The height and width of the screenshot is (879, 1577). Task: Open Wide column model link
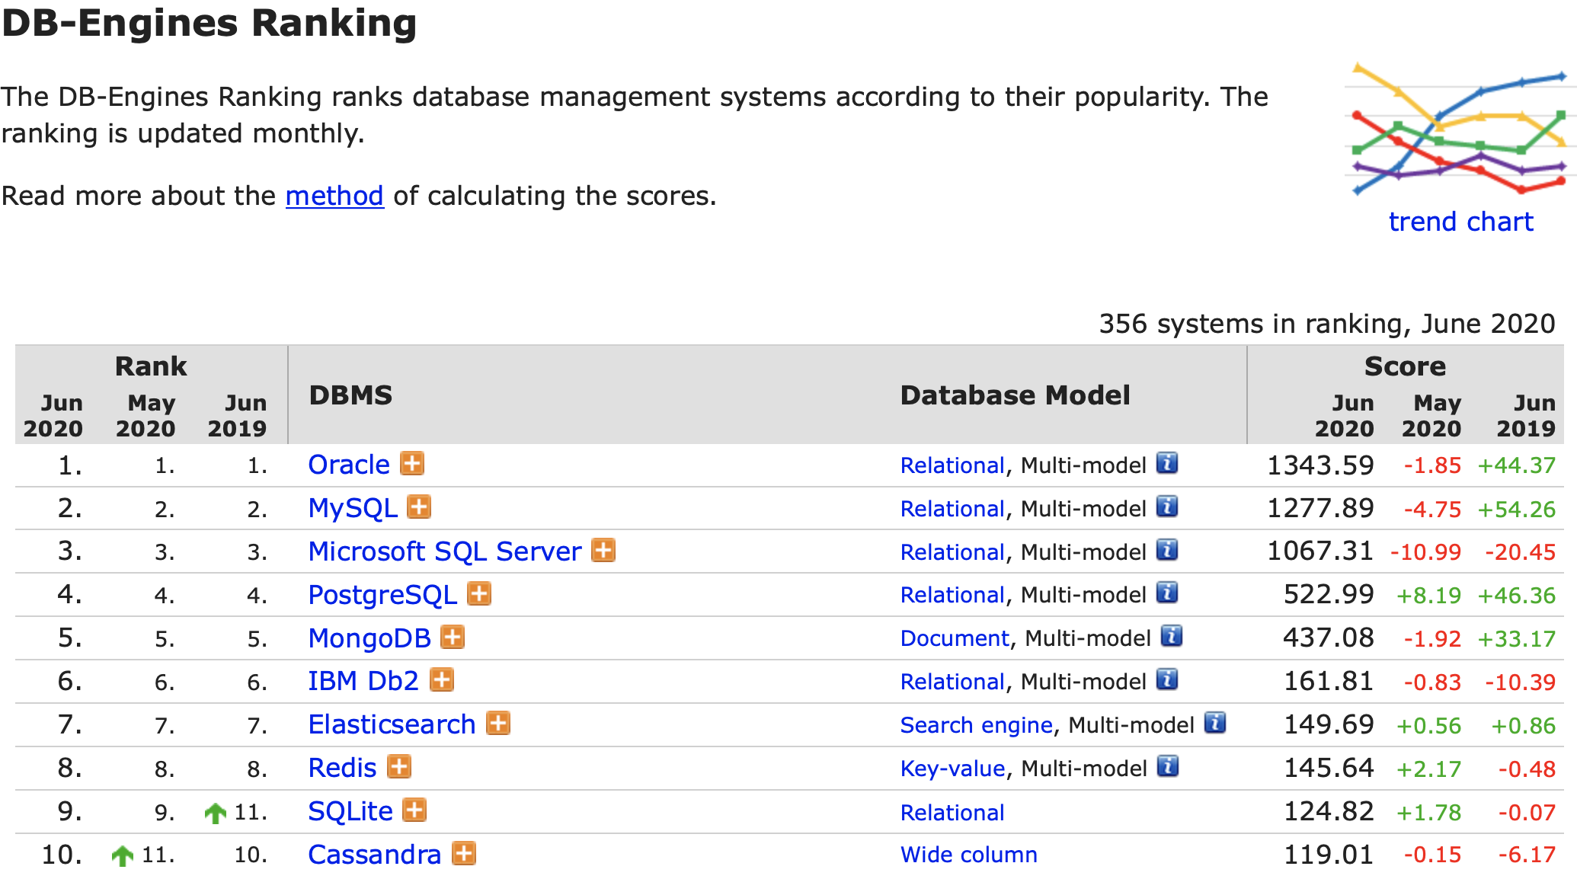tap(969, 855)
